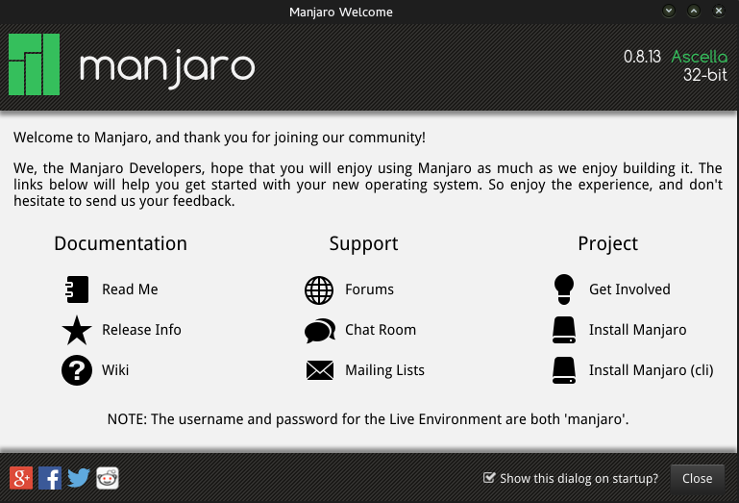739x503 pixels.
Task: Click the 32-bit architecture label
Action: [x=705, y=75]
